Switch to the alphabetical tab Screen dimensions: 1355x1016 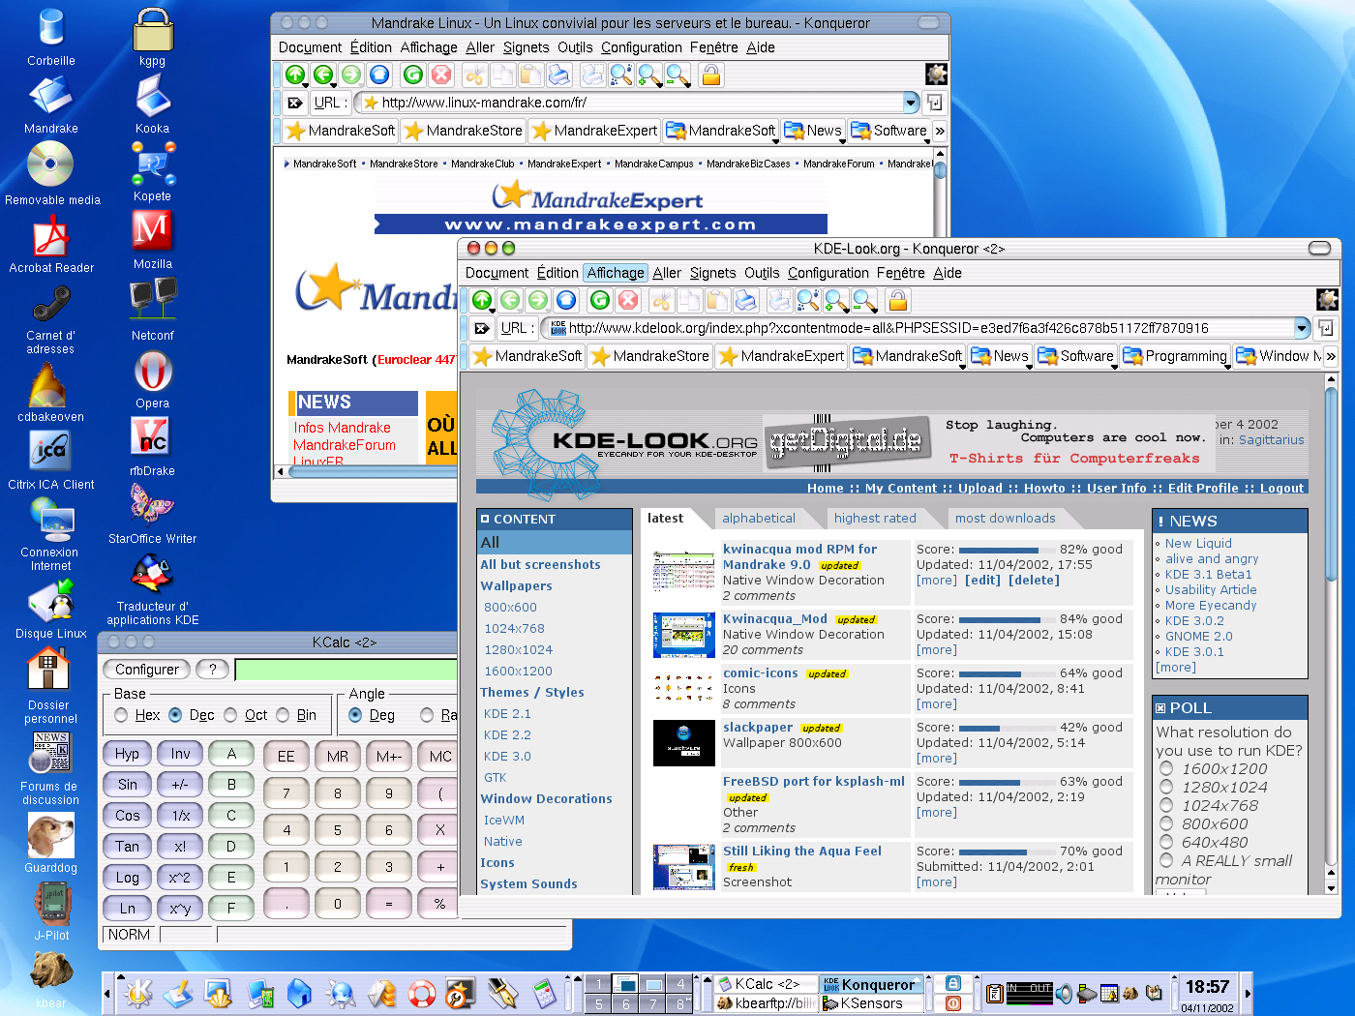coord(759,519)
